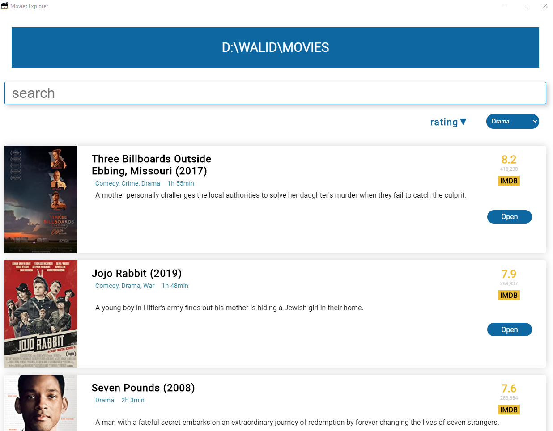Click the 283,654 votes count
This screenshot has height=431, width=553.
[x=509, y=398]
